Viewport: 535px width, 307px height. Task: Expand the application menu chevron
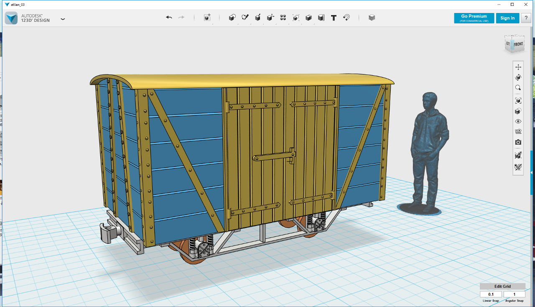(x=63, y=19)
